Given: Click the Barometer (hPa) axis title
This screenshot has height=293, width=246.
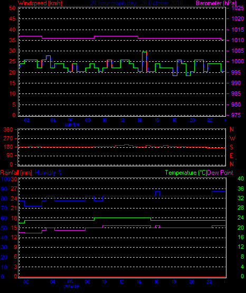Looking at the screenshot, I should tap(216, 3).
